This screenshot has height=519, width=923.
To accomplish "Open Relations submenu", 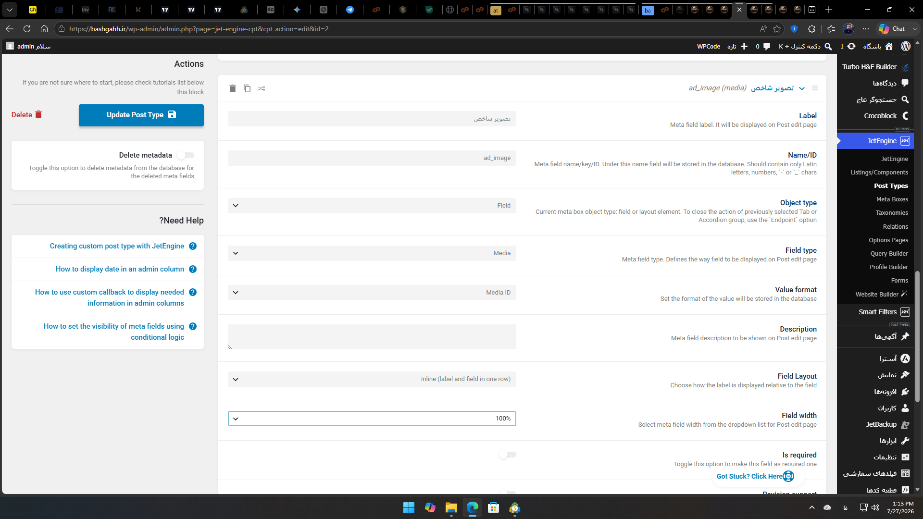I will pyautogui.click(x=895, y=227).
